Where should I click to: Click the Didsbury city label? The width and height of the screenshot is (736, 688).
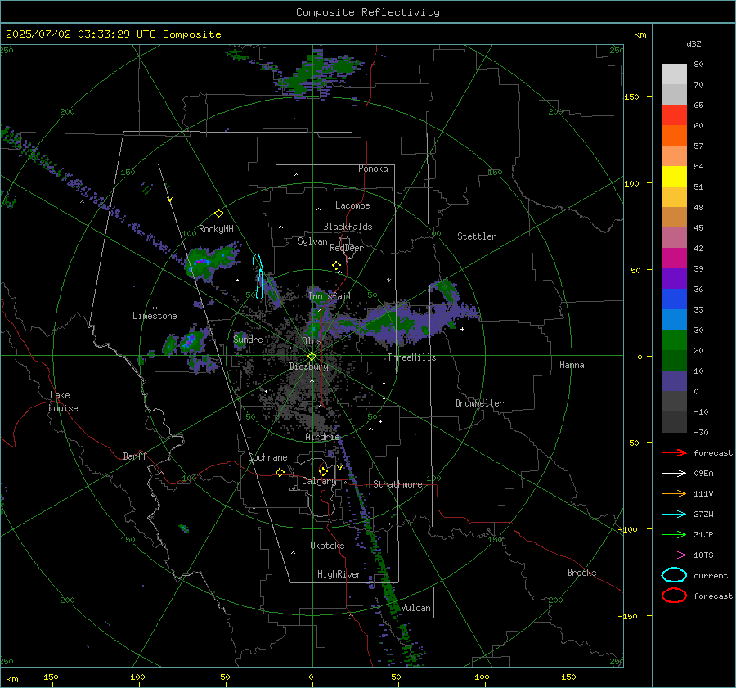click(x=309, y=366)
